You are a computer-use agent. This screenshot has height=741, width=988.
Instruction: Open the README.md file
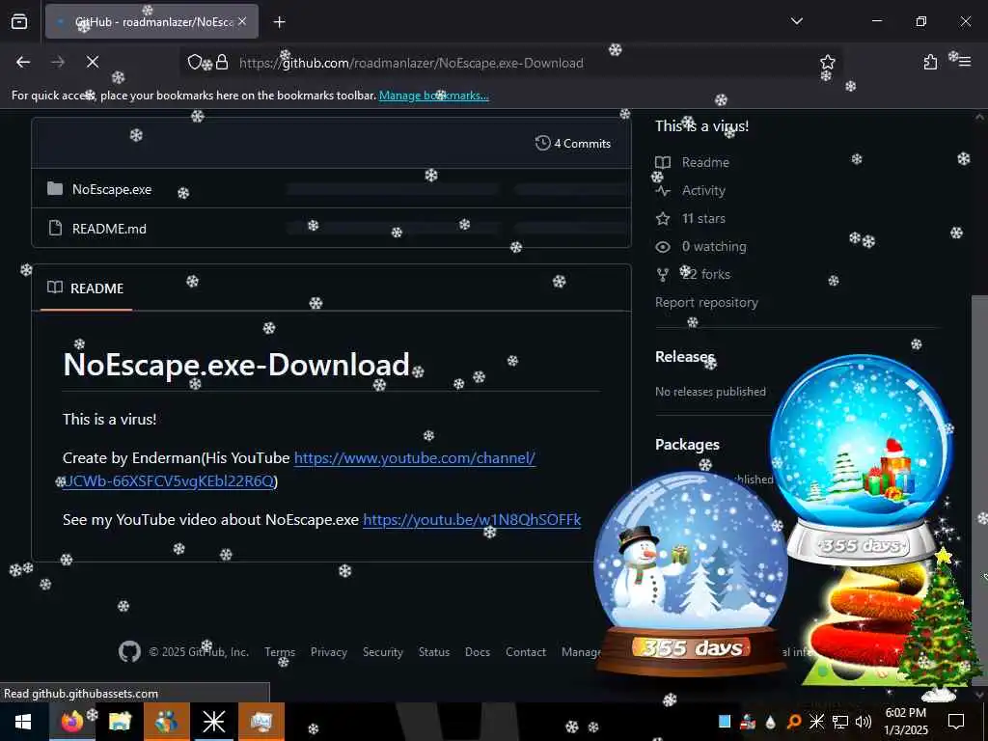(109, 229)
